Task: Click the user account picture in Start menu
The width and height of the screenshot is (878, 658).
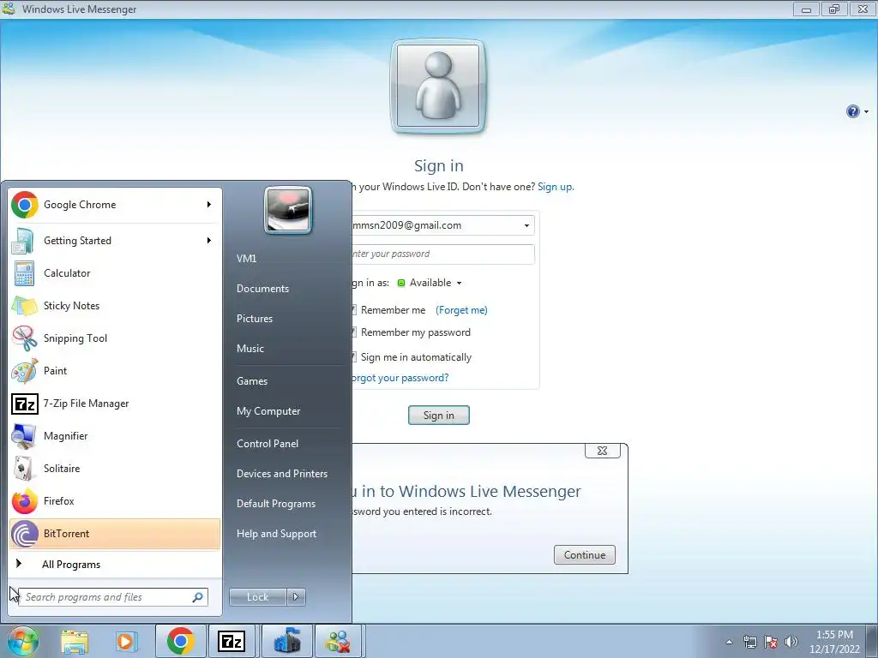Action: pyautogui.click(x=288, y=211)
